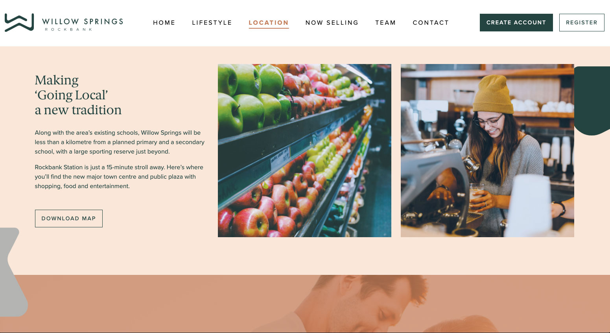Click the paragraph about existing schools

point(120,142)
